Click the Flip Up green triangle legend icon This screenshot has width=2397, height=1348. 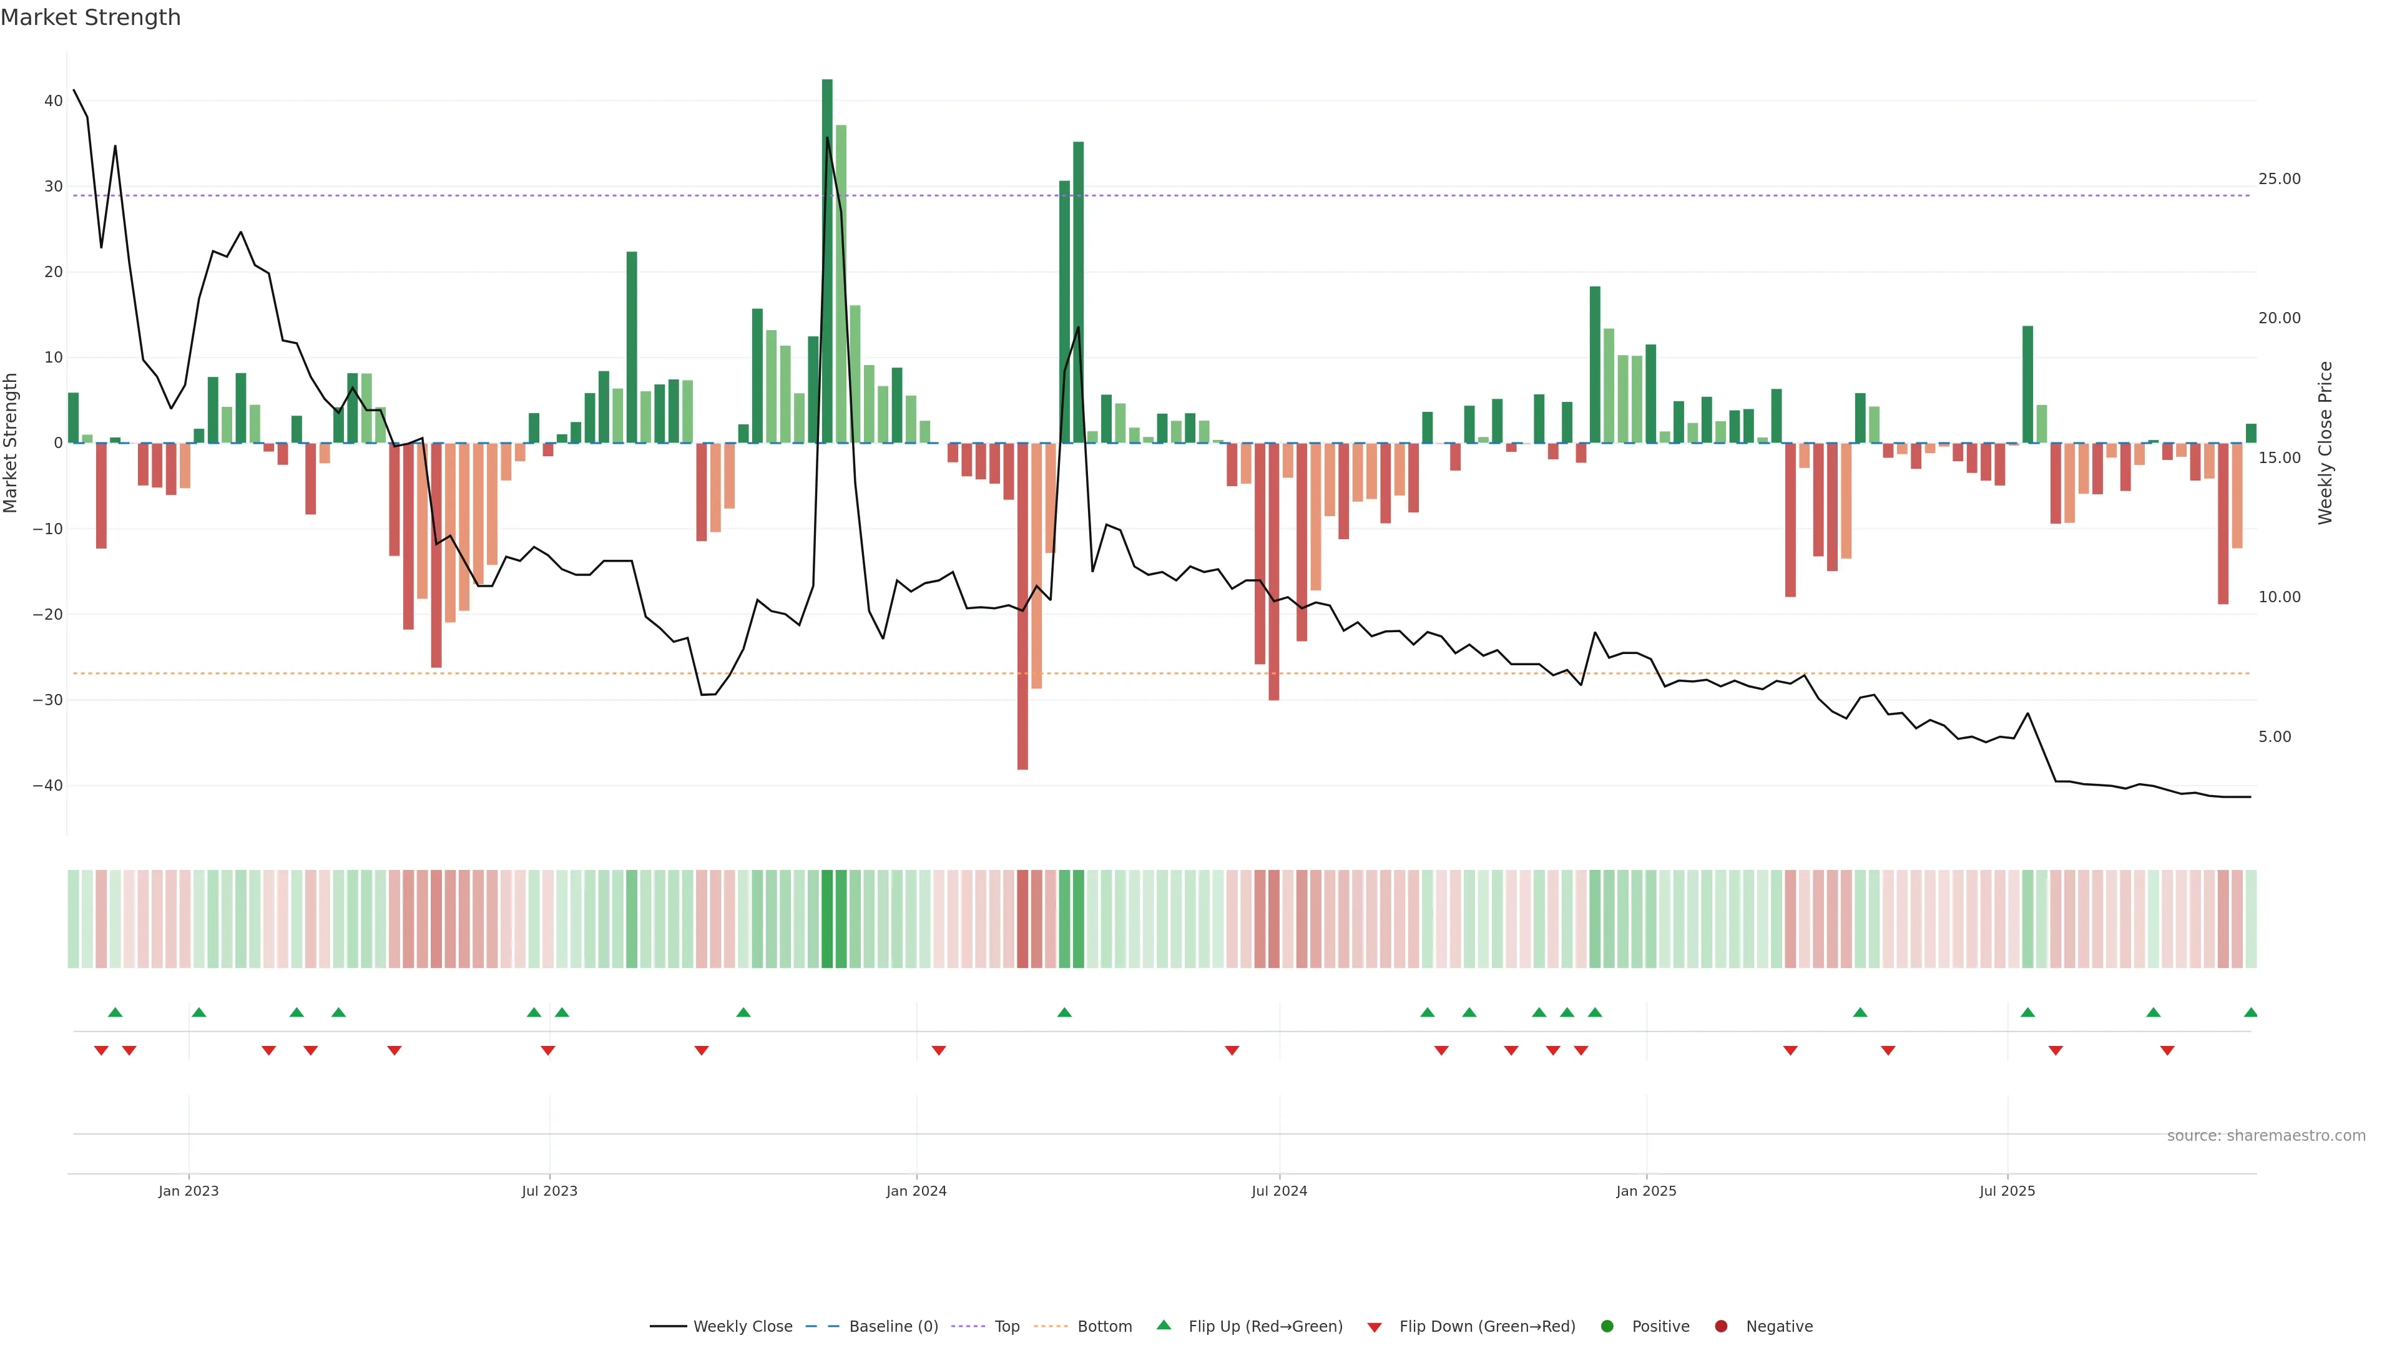click(1163, 1326)
